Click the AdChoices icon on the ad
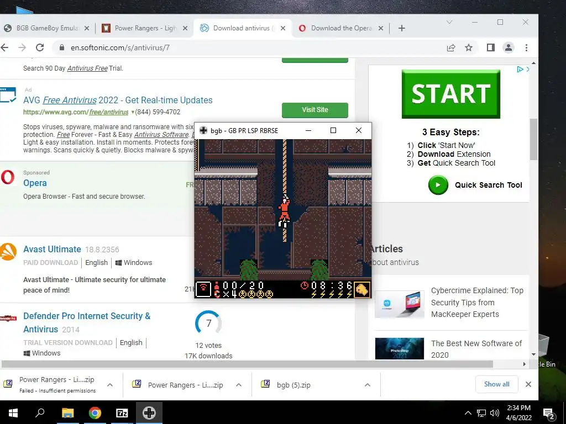 (x=520, y=69)
